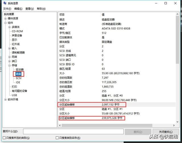The width and height of the screenshot is (182, 143).
Task: Focus the 查找什么 search input field
Action: coord(73,132)
